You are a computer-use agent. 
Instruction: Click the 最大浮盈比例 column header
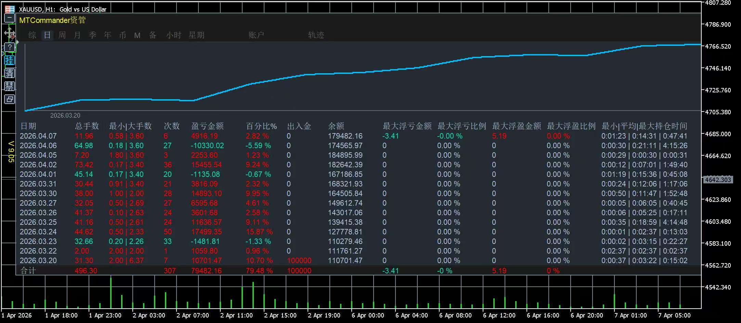[571, 126]
